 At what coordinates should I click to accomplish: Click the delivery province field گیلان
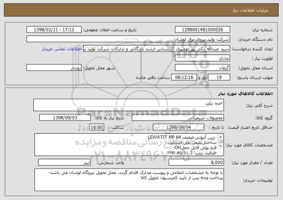click(x=202, y=68)
